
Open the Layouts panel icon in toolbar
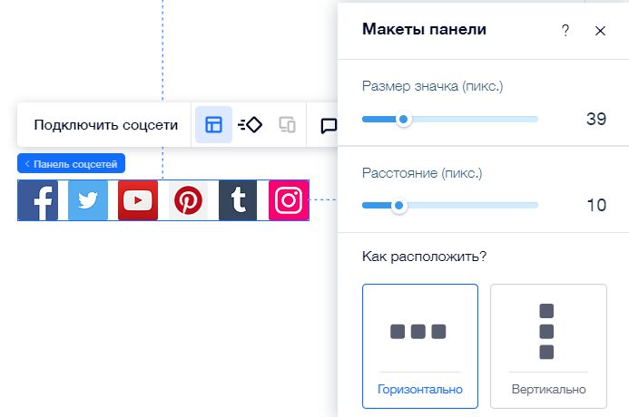tap(213, 124)
